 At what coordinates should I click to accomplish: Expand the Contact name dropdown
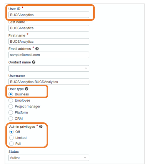click(49, 68)
